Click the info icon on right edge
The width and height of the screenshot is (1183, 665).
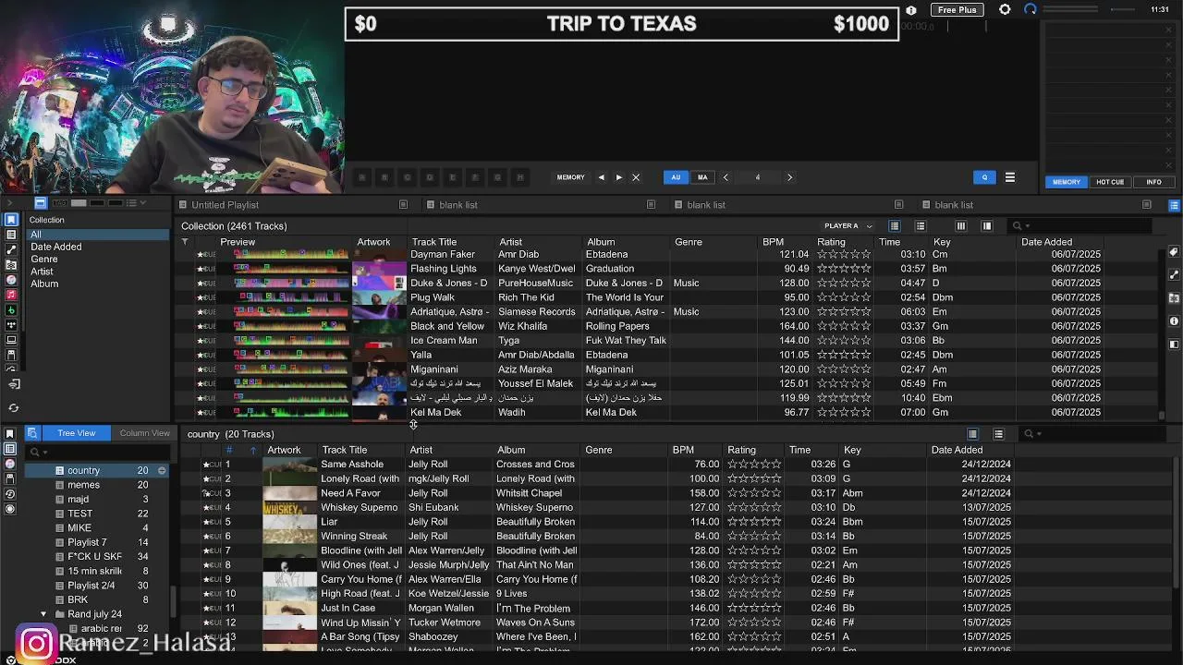(1174, 321)
